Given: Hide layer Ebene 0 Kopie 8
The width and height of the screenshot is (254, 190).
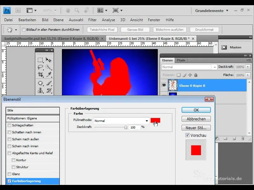Looking at the screenshot, I should (164, 85).
